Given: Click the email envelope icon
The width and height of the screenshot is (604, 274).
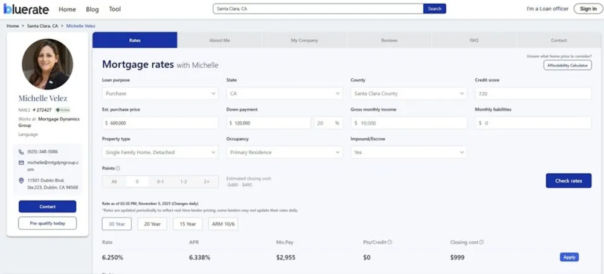Looking at the screenshot, I should [22, 162].
